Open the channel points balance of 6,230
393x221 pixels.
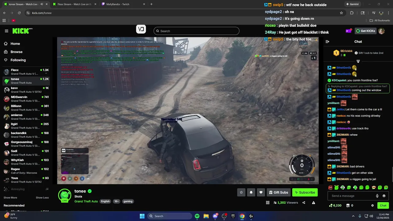(x=335, y=205)
